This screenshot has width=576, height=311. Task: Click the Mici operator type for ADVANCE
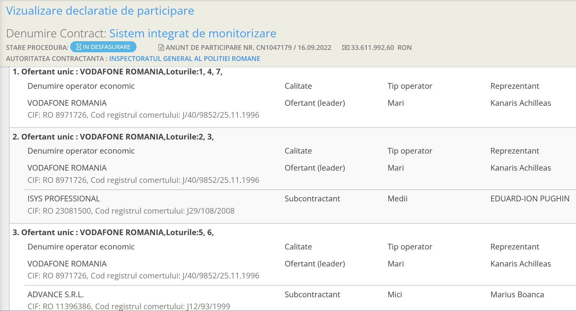[395, 295]
